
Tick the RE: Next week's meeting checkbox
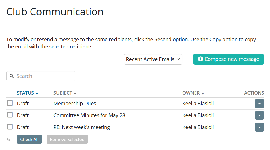10,127
